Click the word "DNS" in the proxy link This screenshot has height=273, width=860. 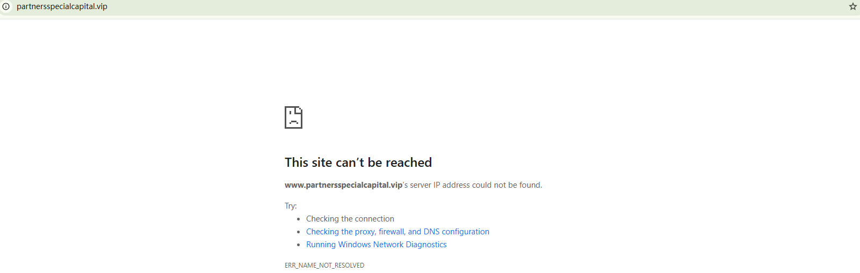(431, 232)
